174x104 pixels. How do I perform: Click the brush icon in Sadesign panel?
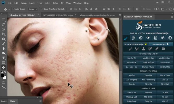[130, 49]
